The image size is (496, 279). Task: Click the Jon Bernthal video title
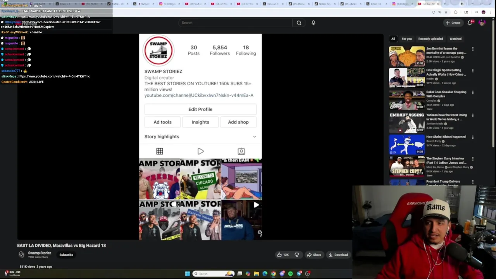pos(446,50)
